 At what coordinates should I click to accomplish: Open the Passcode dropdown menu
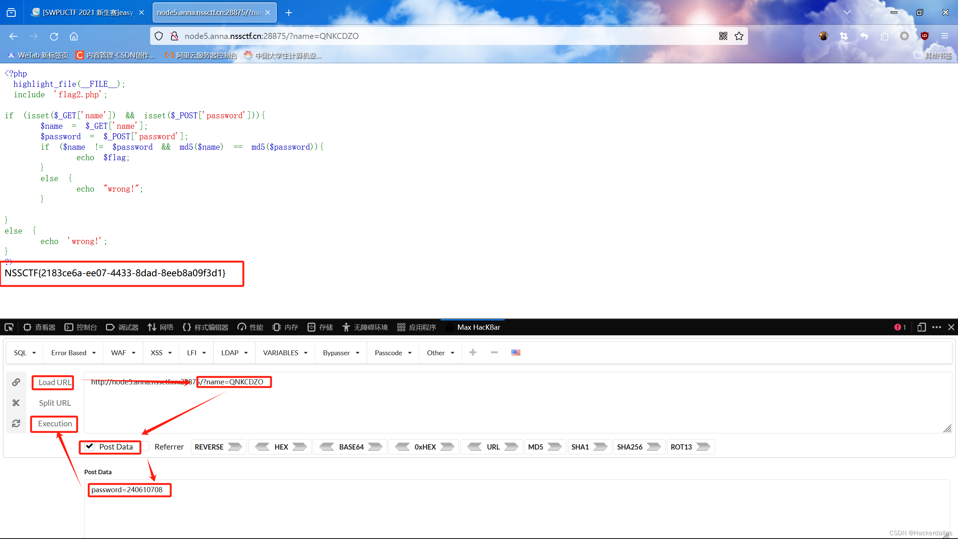[392, 352]
